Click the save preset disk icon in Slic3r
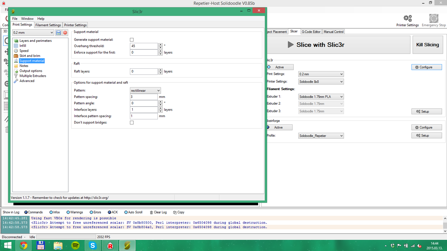 58,33
